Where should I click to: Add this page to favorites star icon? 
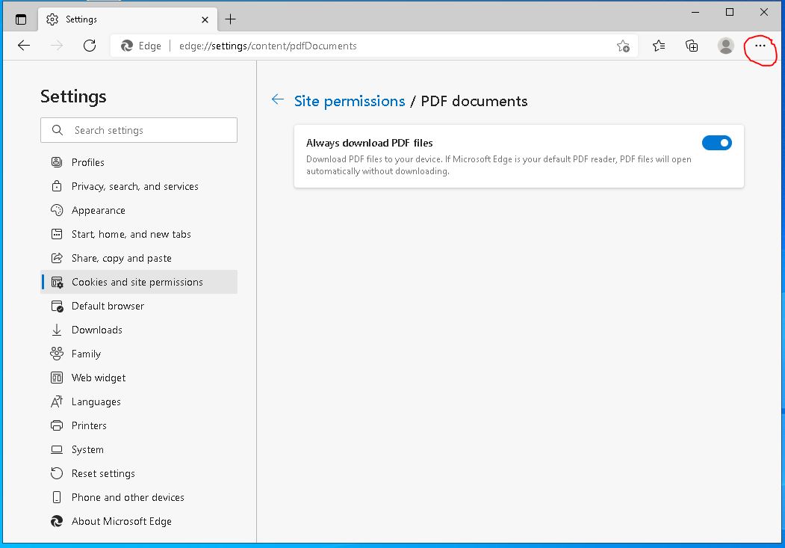click(x=623, y=46)
